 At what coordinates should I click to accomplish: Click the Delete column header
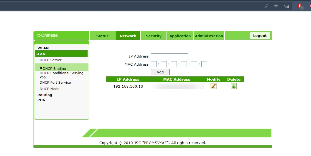point(234,79)
